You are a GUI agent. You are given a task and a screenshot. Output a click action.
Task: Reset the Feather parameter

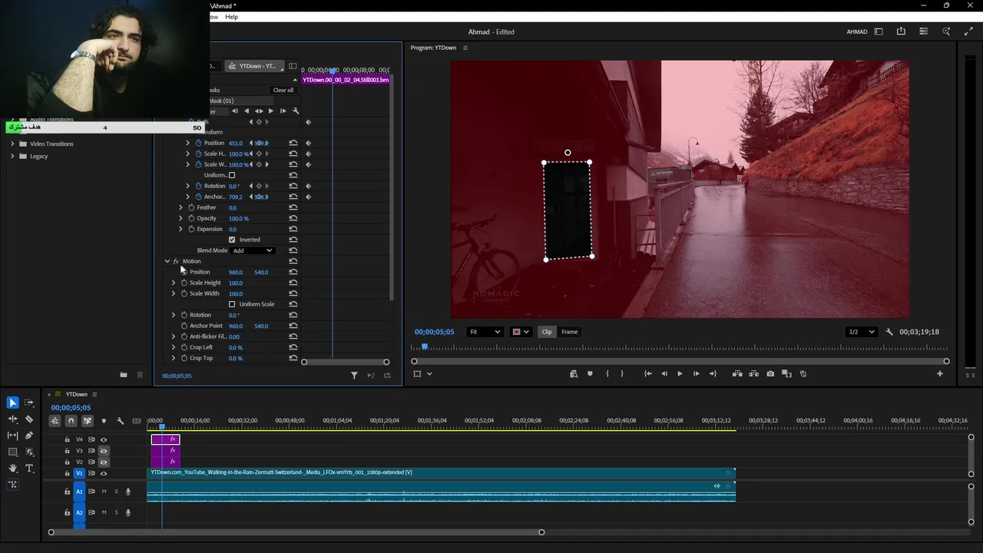pyautogui.click(x=293, y=207)
